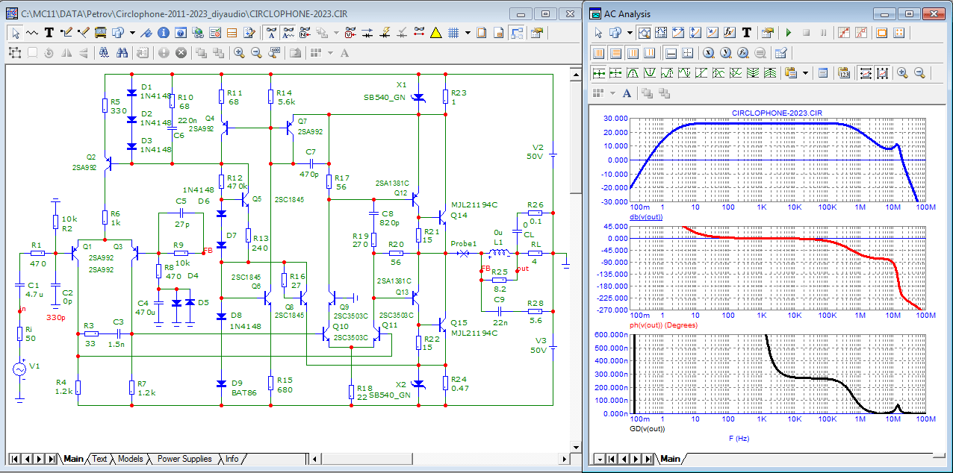The height and width of the screenshot is (473, 953).
Task: Maximize the AC Analysis window
Action: [907, 13]
